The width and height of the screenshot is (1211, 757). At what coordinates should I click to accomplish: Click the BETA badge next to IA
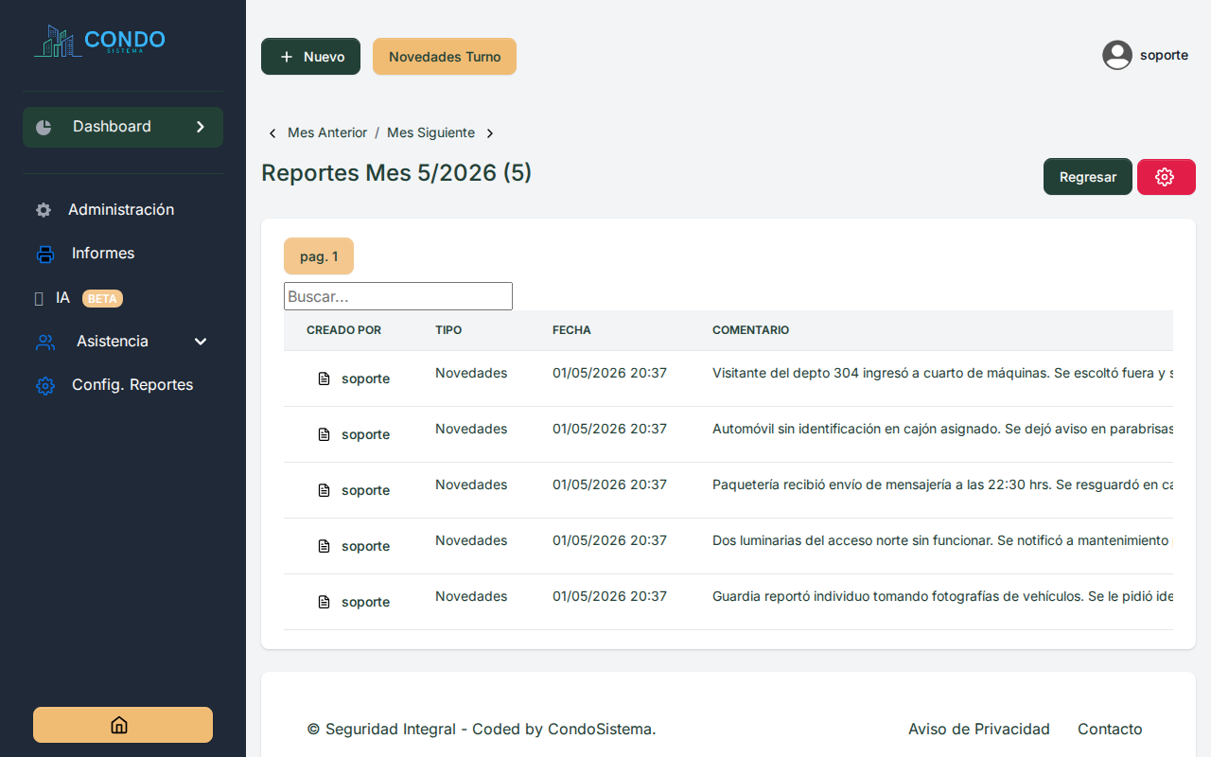click(102, 299)
